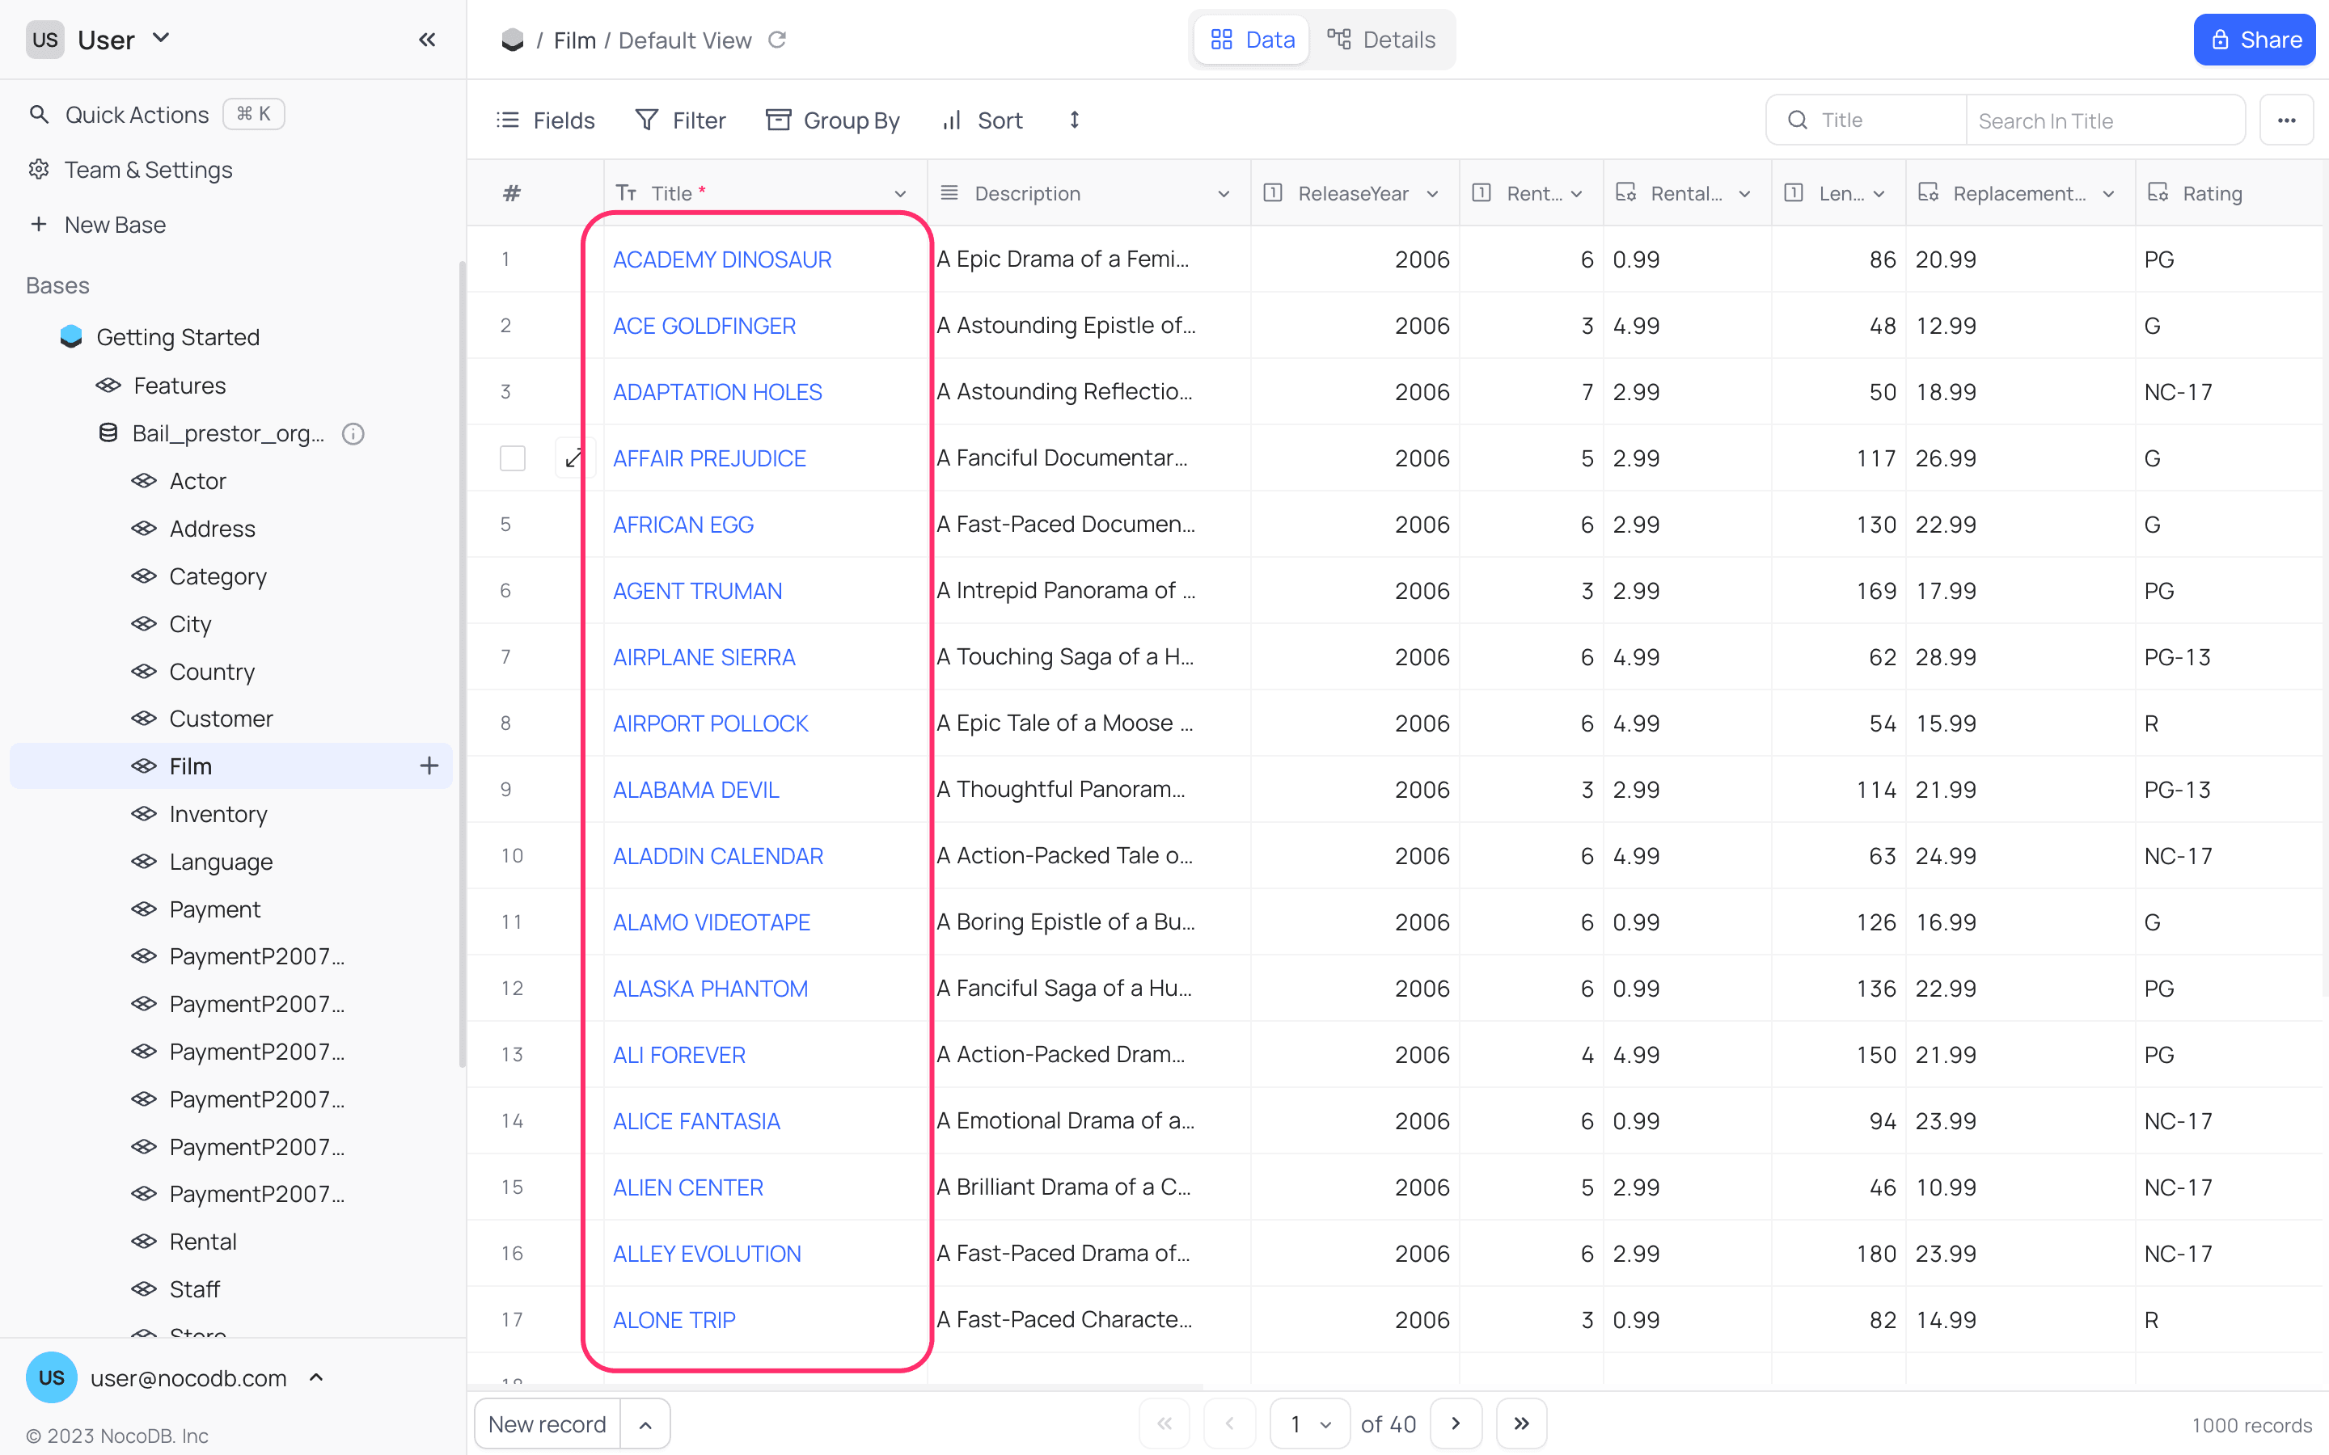The height and width of the screenshot is (1455, 2329).
Task: Click the row height icon in the toolbar
Action: pos(1075,120)
